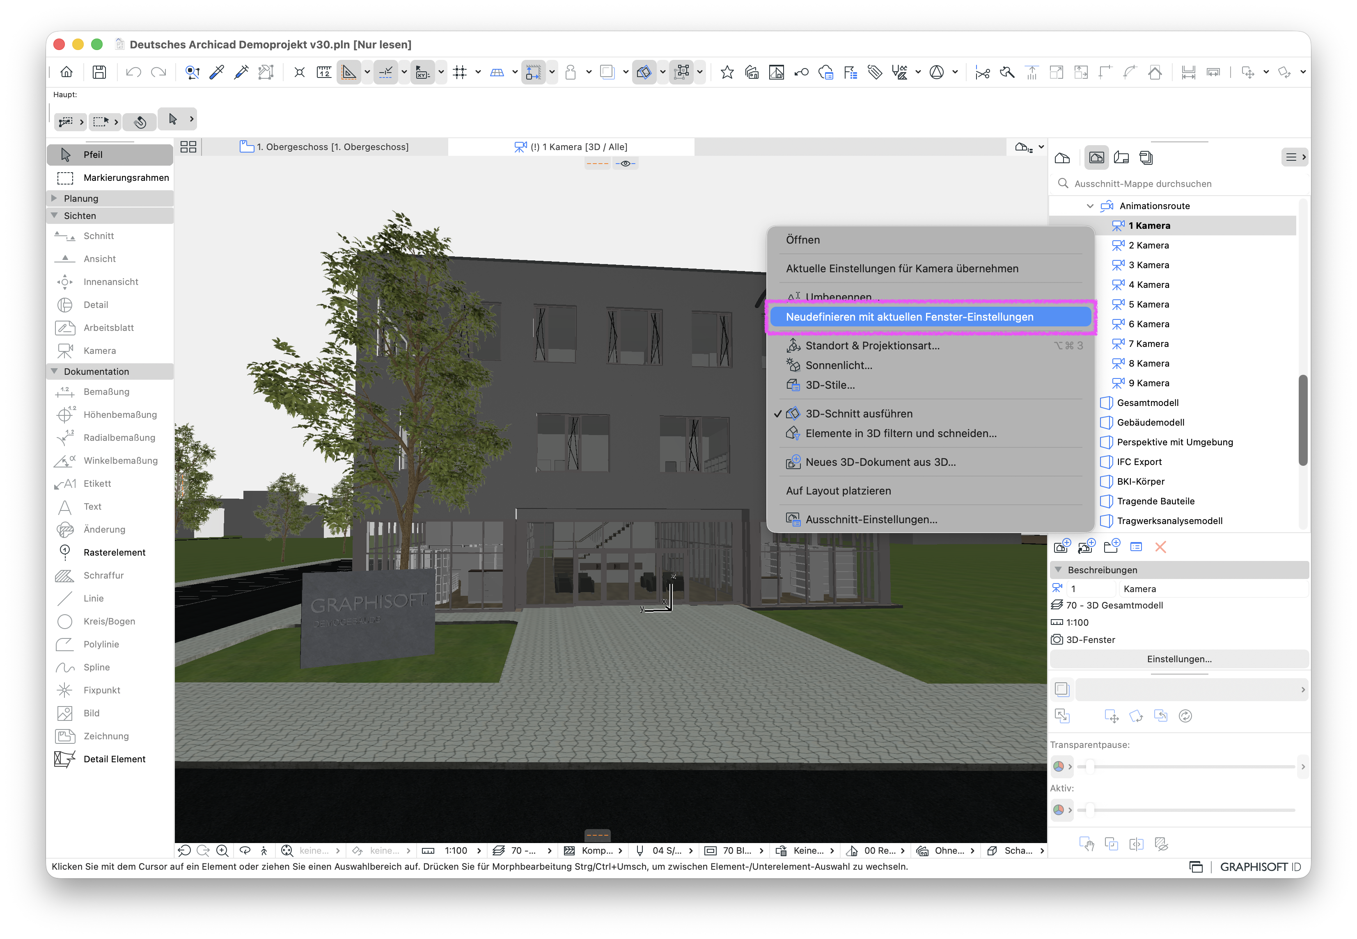
Task: Click the Transparentpause slider track
Action: coord(1185,767)
